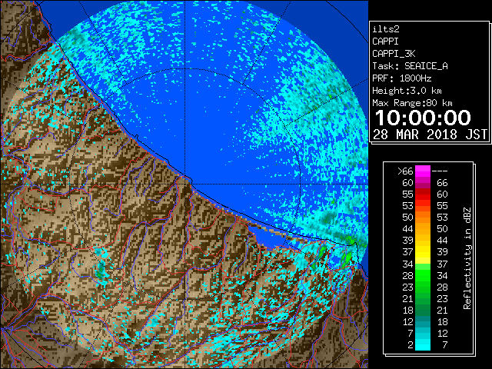Click the red 55-60 dBZ color swatch
The height and width of the screenshot is (369, 492).
[423, 194]
